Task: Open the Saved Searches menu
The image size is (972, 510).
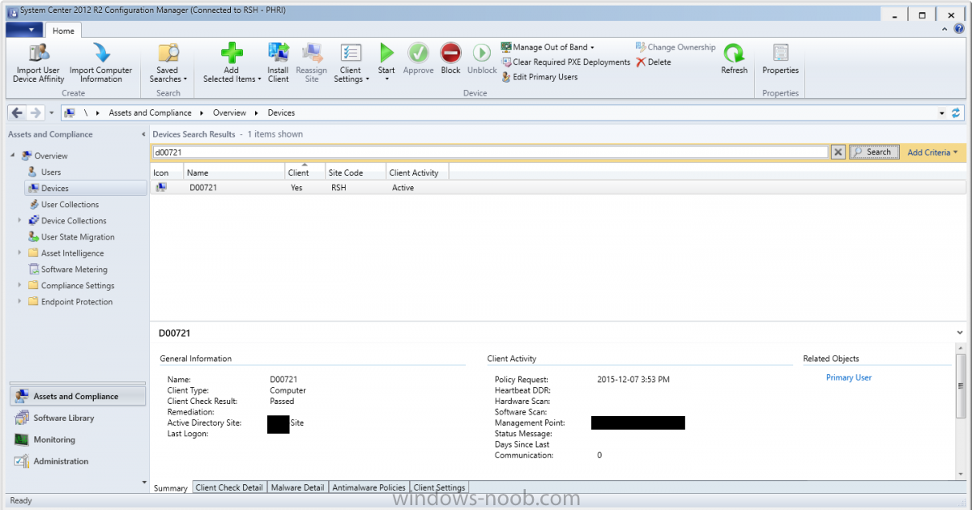Action: (168, 64)
